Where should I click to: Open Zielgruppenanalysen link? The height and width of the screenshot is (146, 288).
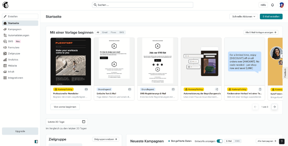pyautogui.click(x=106, y=139)
